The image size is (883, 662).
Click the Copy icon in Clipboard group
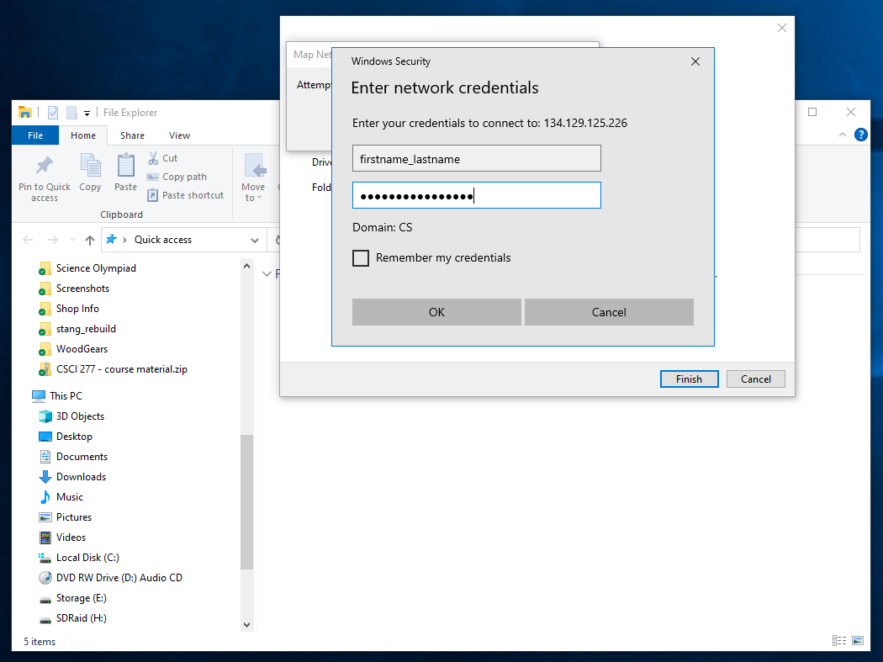[90, 166]
